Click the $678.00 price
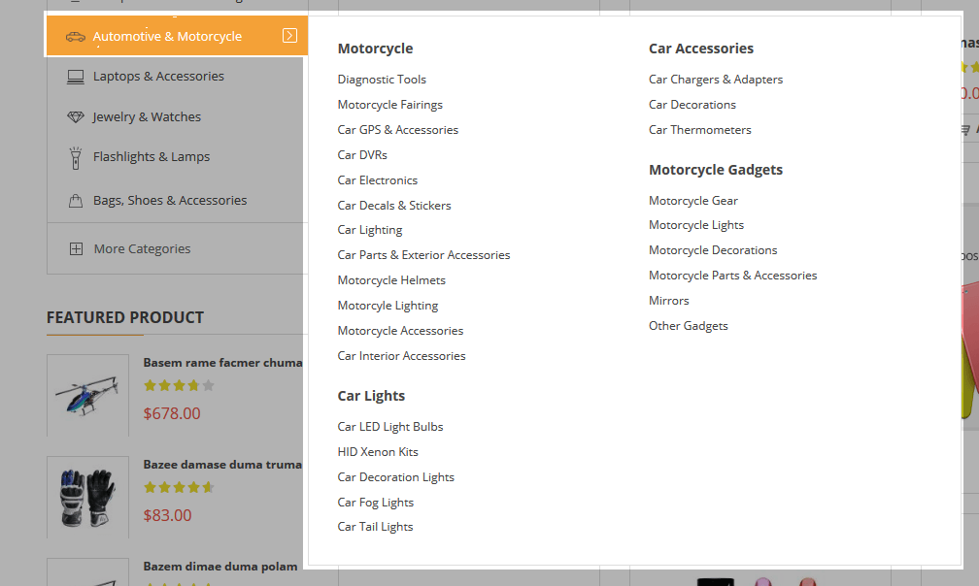 point(172,413)
